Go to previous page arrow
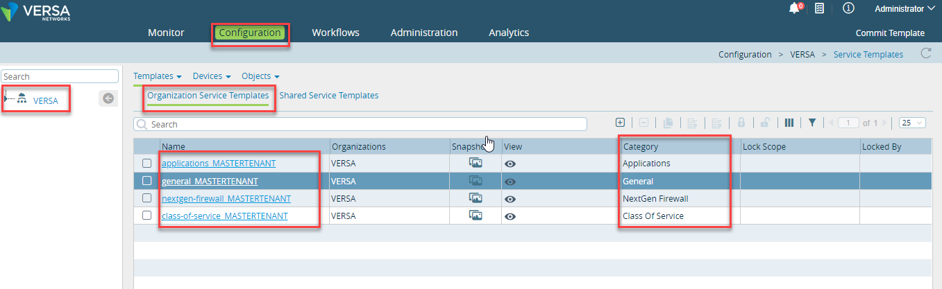This screenshot has width=942, height=289. click(832, 123)
